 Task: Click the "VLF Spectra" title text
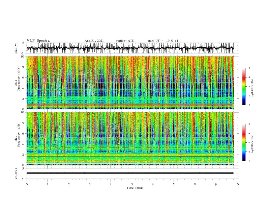click(38, 41)
